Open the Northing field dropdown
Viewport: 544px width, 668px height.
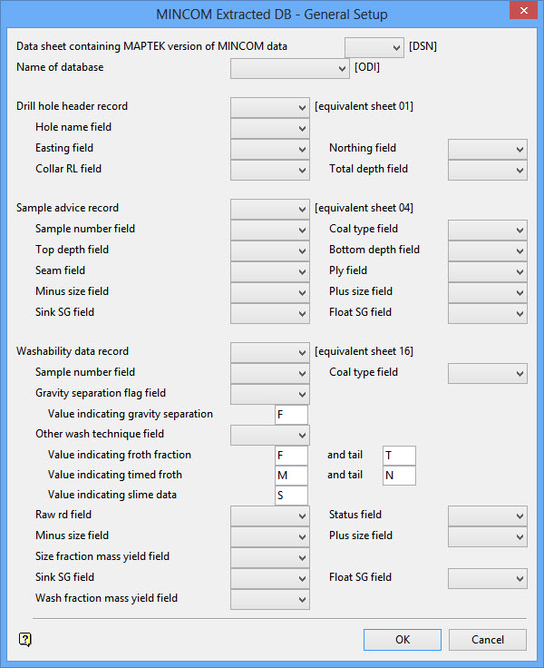[x=488, y=149]
